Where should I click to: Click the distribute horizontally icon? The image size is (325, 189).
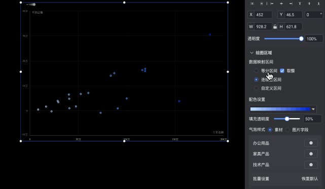252,4
